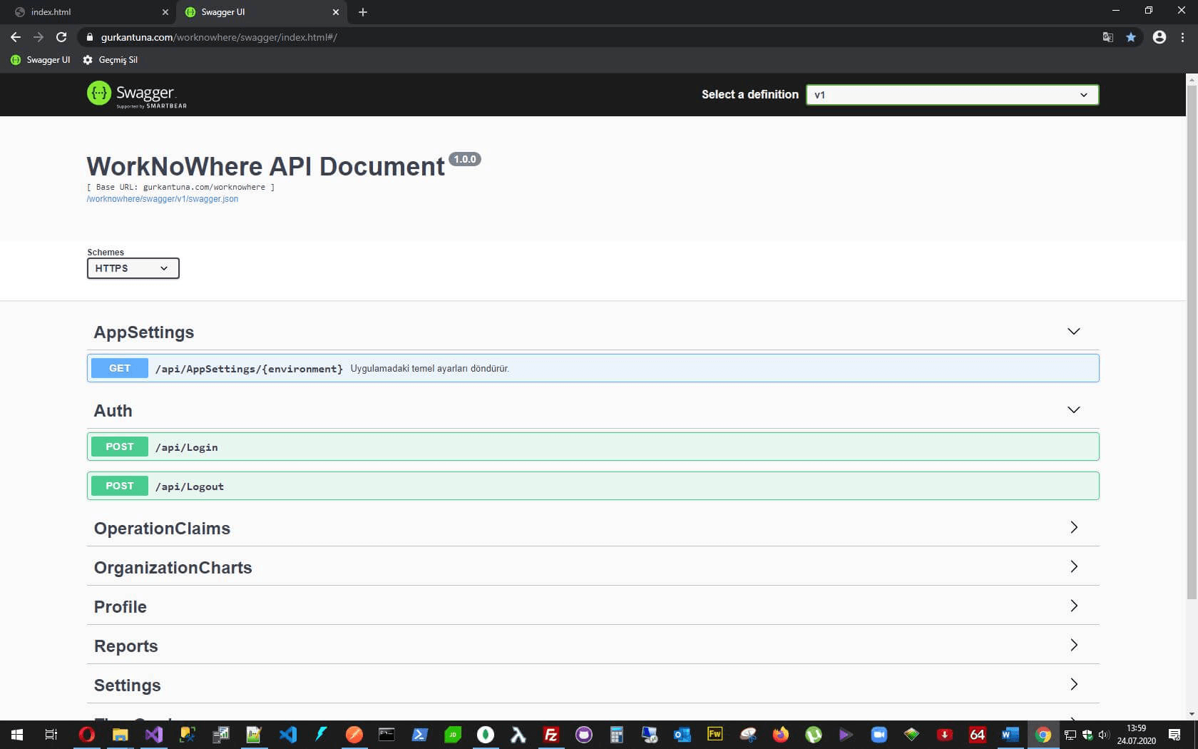Viewport: 1198px width, 749px height.
Task: Click the bookmark star icon
Action: [x=1131, y=37]
